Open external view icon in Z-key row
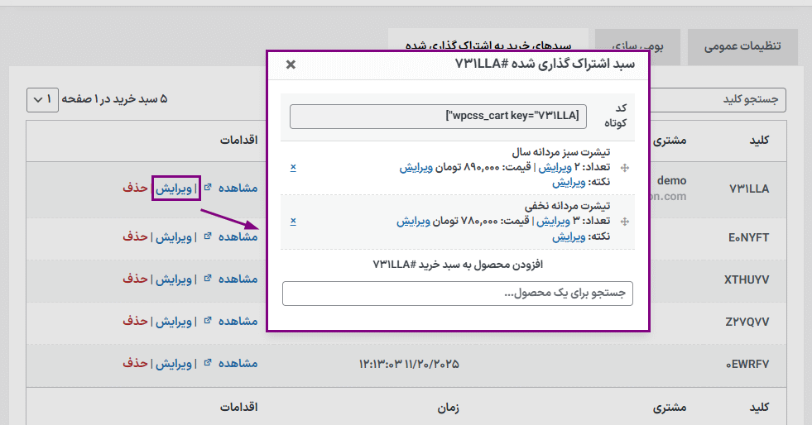The width and height of the screenshot is (812, 425). tap(208, 321)
